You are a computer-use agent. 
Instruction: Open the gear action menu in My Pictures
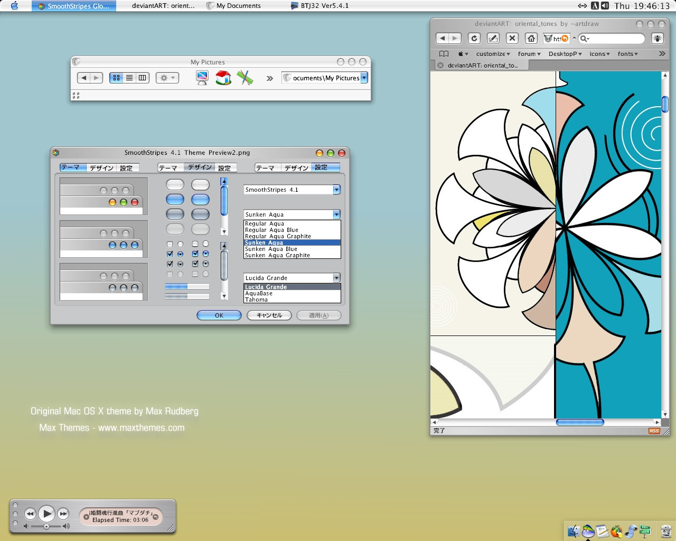tap(167, 78)
